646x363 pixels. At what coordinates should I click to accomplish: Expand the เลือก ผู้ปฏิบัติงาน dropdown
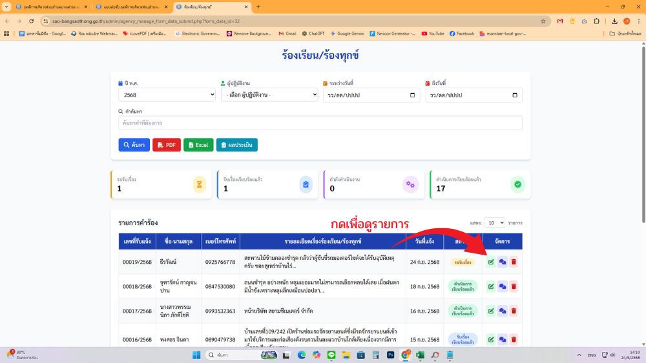[x=269, y=95]
